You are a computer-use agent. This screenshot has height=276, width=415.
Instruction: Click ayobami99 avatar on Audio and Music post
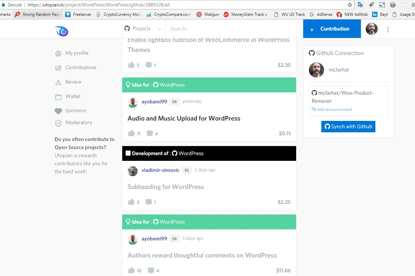pyautogui.click(x=133, y=102)
